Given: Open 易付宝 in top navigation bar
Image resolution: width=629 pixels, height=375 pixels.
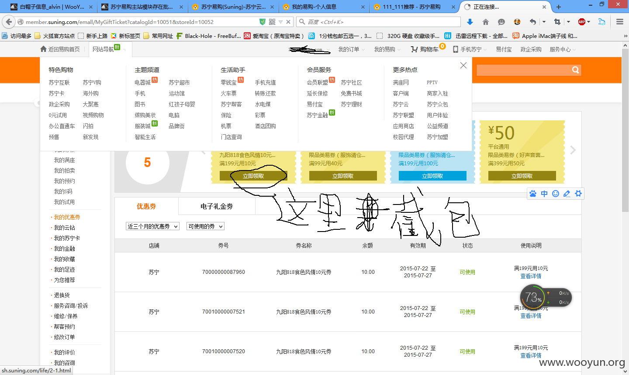Looking at the screenshot, I should coord(504,49).
